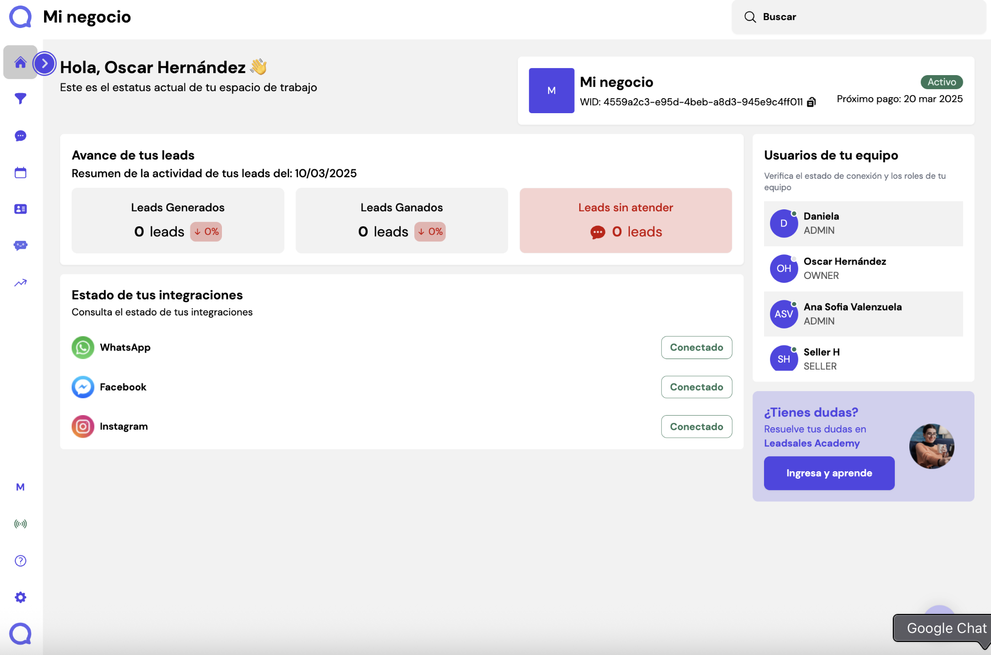The image size is (991, 655).
Task: Click the WhatsApp Conectado status button
Action: click(696, 348)
